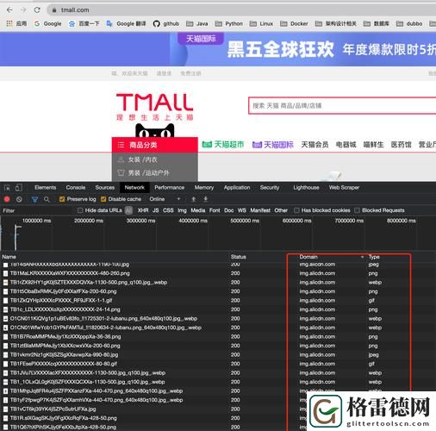The image size is (436, 431).
Task: Open the Google bookmark
Action: click(x=47, y=23)
